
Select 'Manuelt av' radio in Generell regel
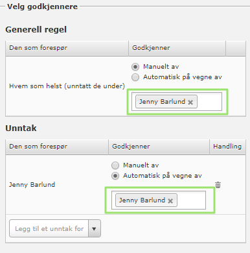135,67
